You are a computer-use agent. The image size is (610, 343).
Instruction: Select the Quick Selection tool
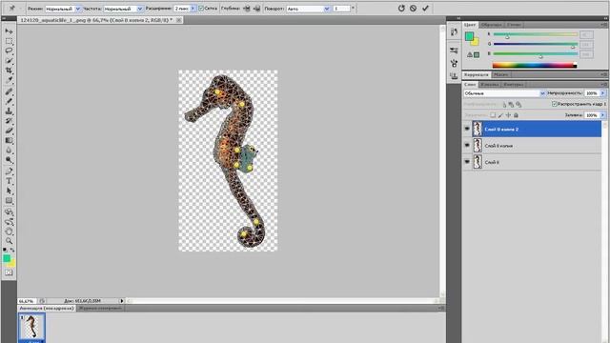coord(9,61)
